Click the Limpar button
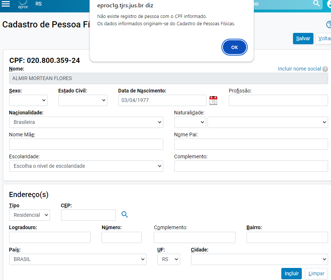The height and width of the screenshot is (280, 331). [316, 273]
